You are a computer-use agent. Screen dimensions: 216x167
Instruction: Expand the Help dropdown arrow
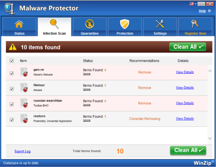(210, 11)
